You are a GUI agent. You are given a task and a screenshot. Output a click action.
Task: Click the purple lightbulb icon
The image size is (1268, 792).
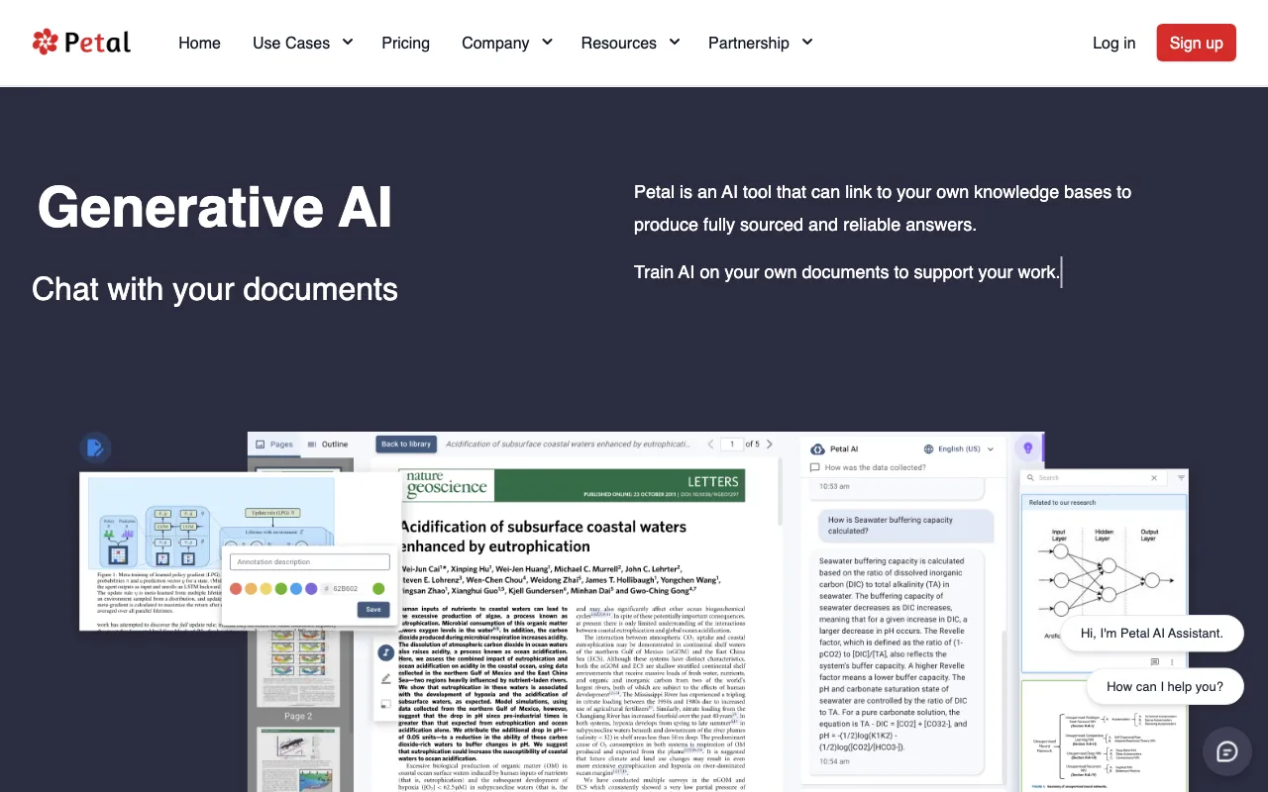pyautogui.click(x=1028, y=448)
